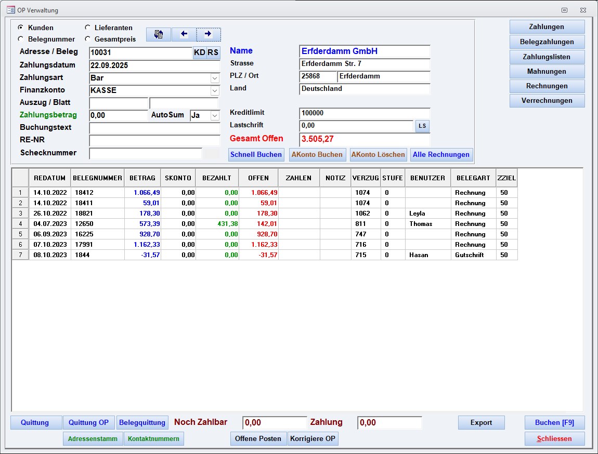Click the RS button next to address field
The width and height of the screenshot is (598, 454).
213,52
